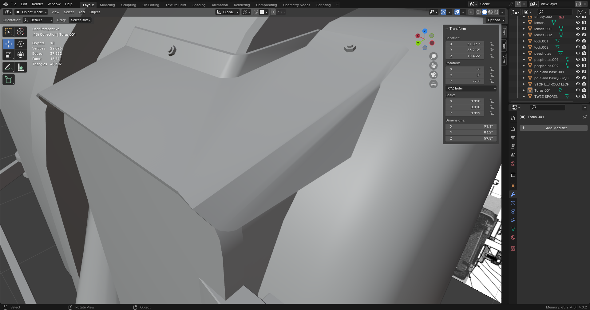Viewport: 590px width, 310px height.
Task: Open Physics properties tab icon
Action: tap(513, 212)
